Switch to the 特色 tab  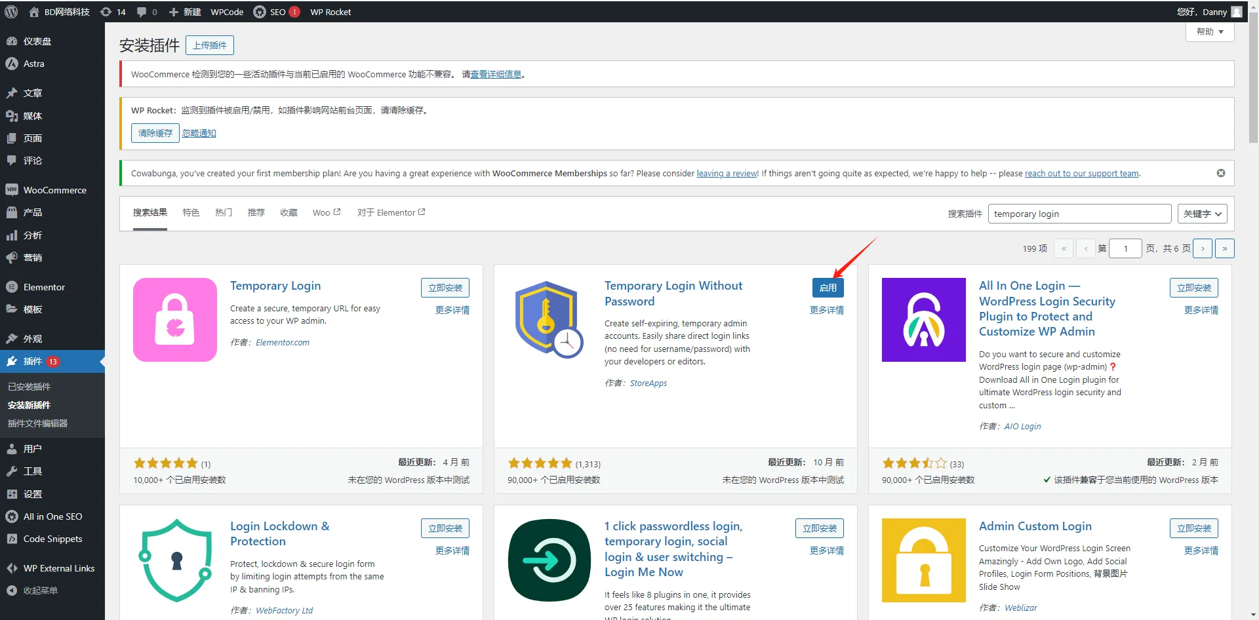[191, 212]
